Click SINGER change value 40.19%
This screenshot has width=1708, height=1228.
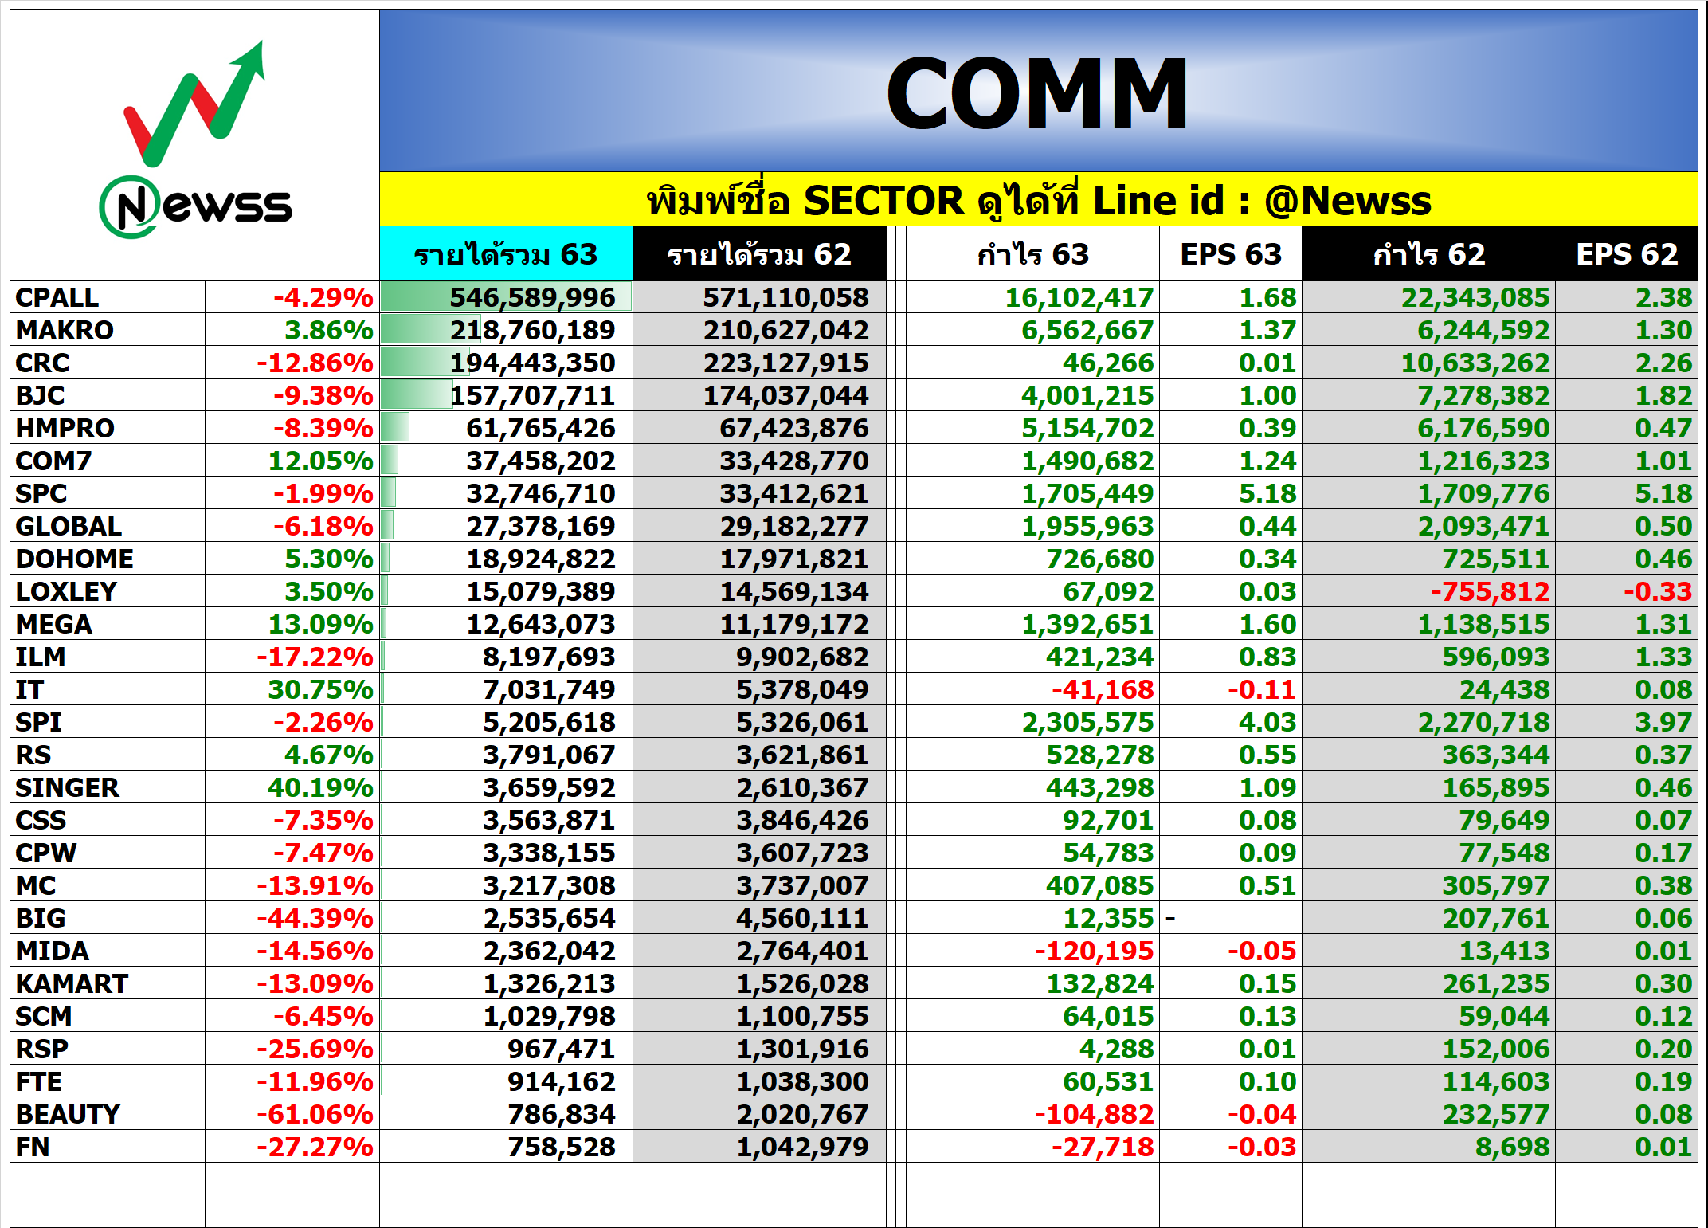click(292, 787)
